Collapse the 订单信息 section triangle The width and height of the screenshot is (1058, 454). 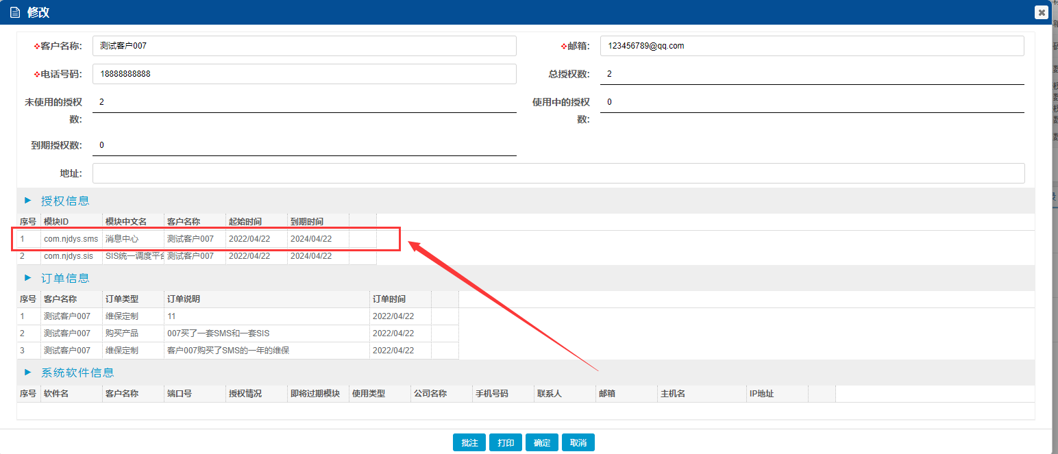click(28, 278)
